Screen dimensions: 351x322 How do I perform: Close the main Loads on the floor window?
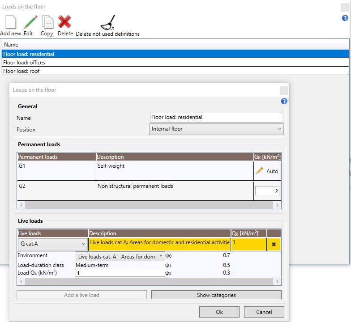[345, 7]
